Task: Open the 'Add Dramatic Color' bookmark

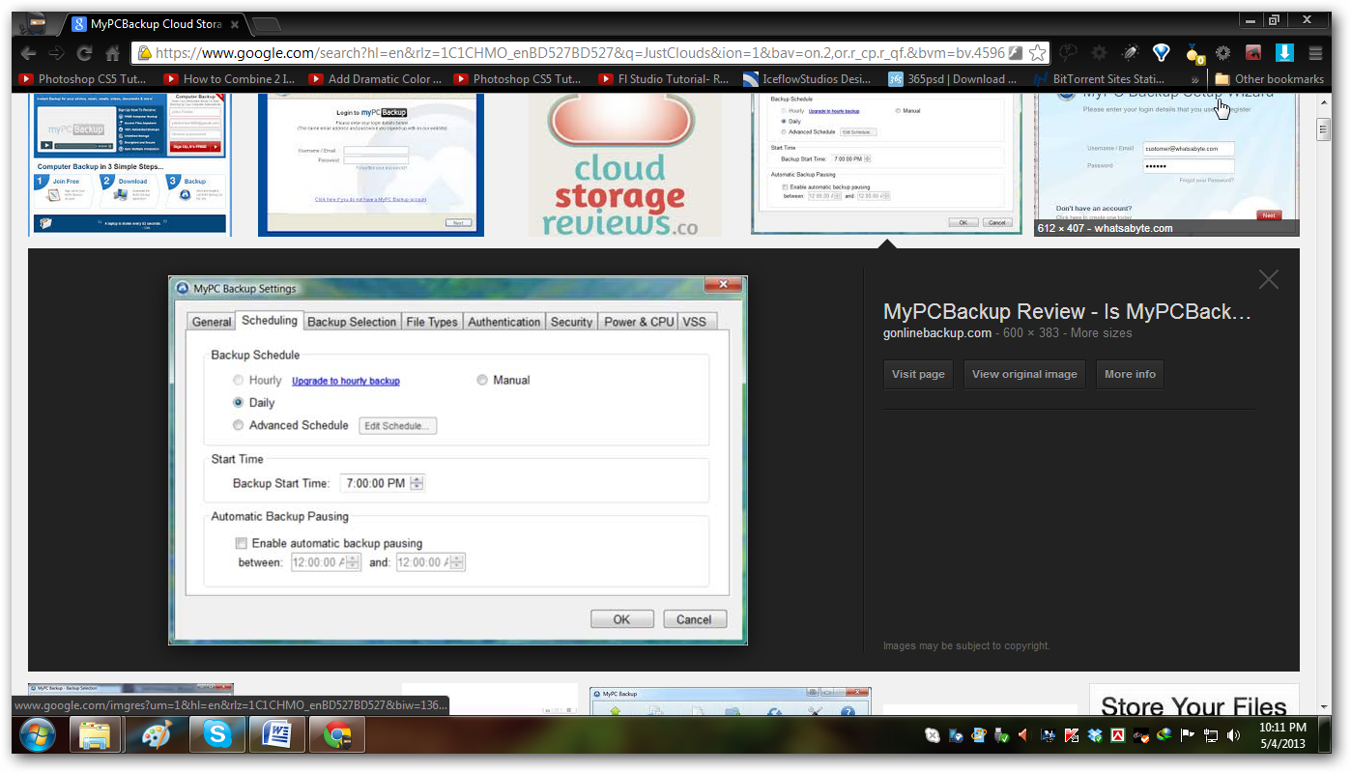Action: (374, 79)
